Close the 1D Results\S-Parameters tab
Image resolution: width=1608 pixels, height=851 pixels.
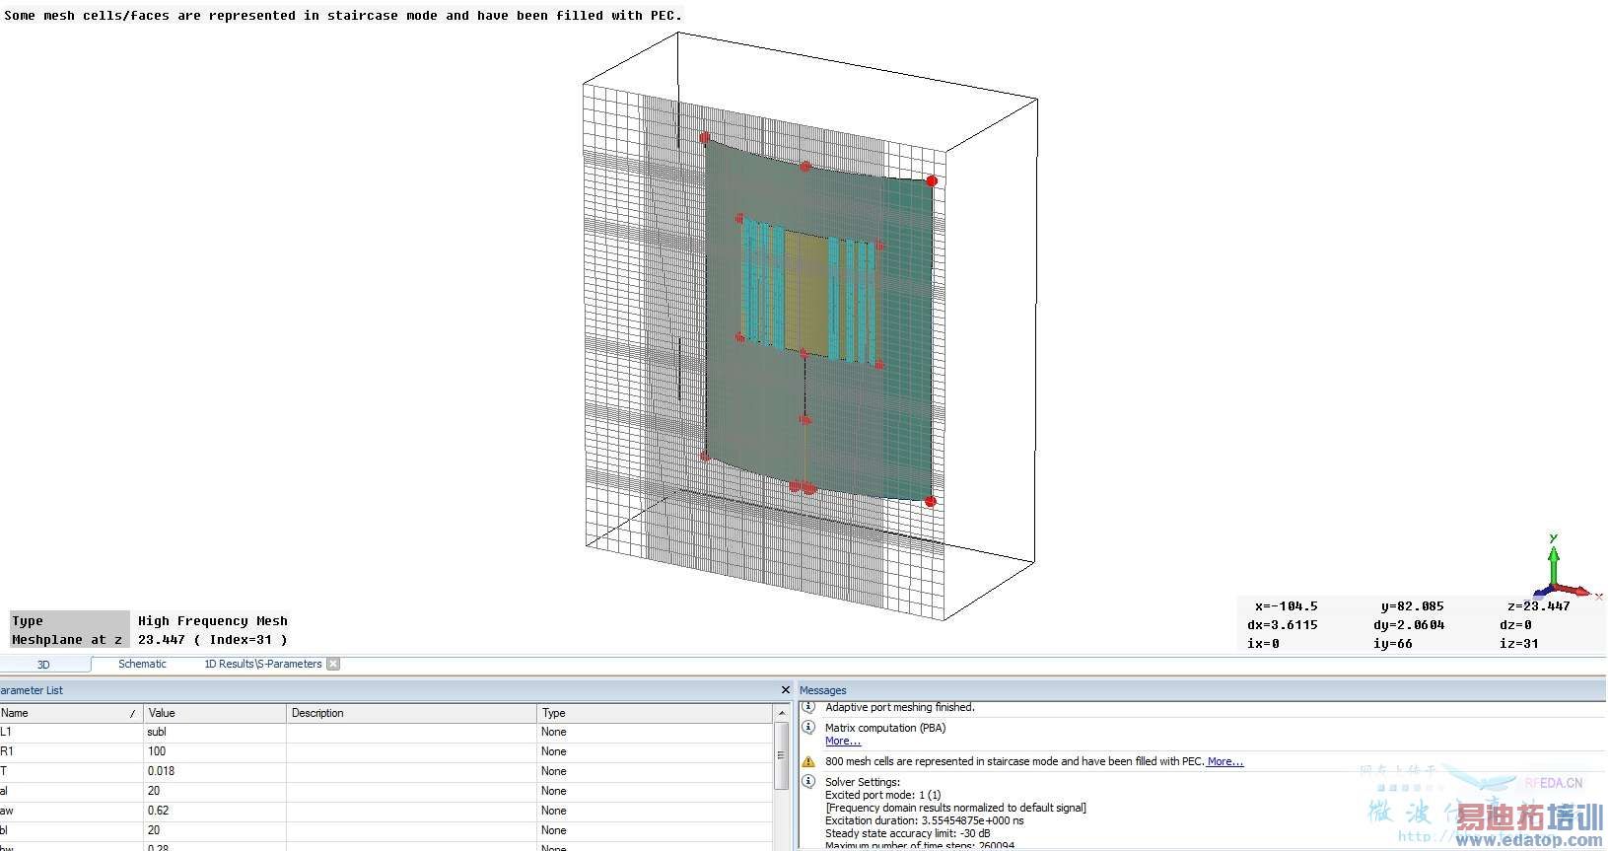tap(333, 664)
